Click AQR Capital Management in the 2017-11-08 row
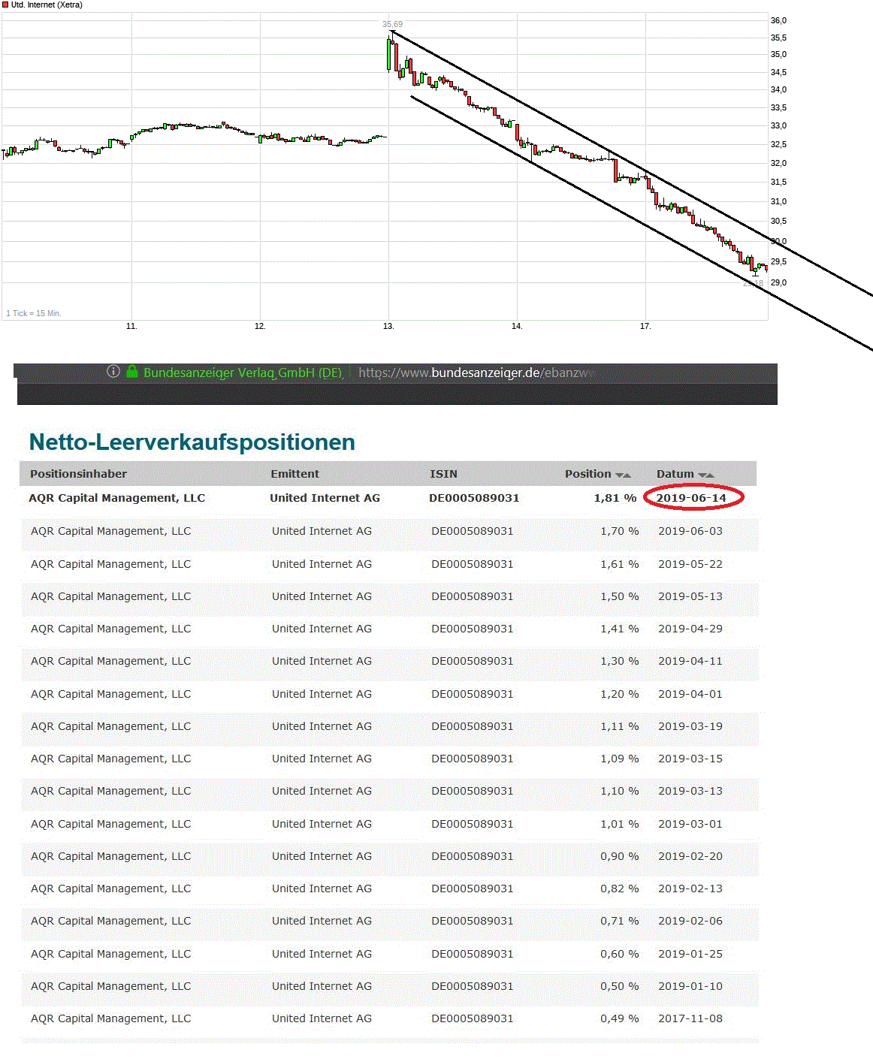 click(110, 1018)
